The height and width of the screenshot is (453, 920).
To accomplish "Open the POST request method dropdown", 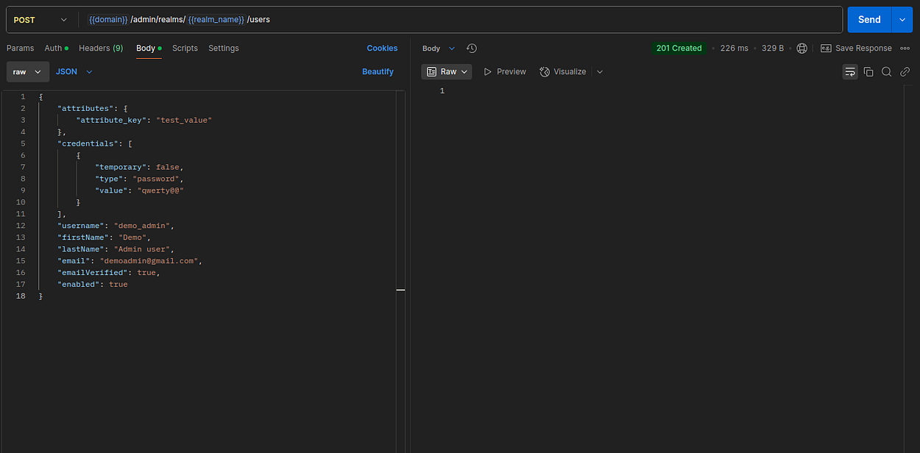I will click(x=42, y=19).
